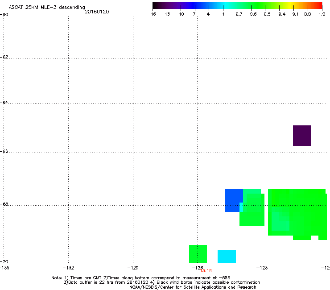Click the latitude label -62

click(x=4, y=57)
